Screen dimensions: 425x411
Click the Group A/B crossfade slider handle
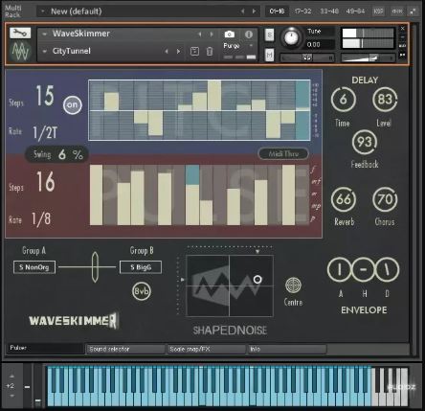95,267
